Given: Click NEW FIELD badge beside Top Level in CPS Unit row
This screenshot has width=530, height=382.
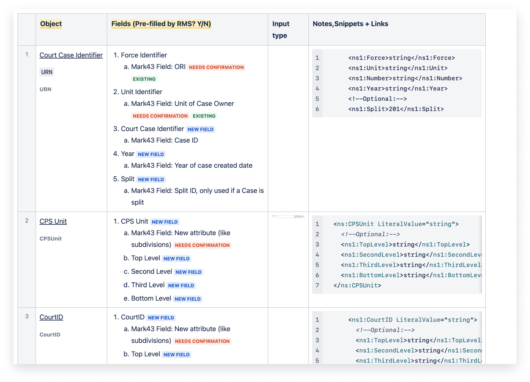Looking at the screenshot, I should [x=177, y=259].
